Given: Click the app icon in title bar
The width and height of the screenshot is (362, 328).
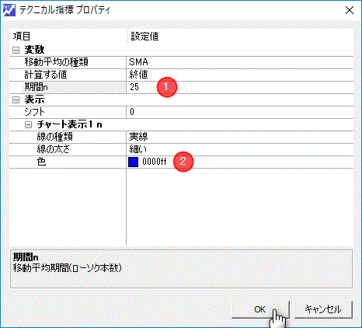Looking at the screenshot, I should 9,10.
